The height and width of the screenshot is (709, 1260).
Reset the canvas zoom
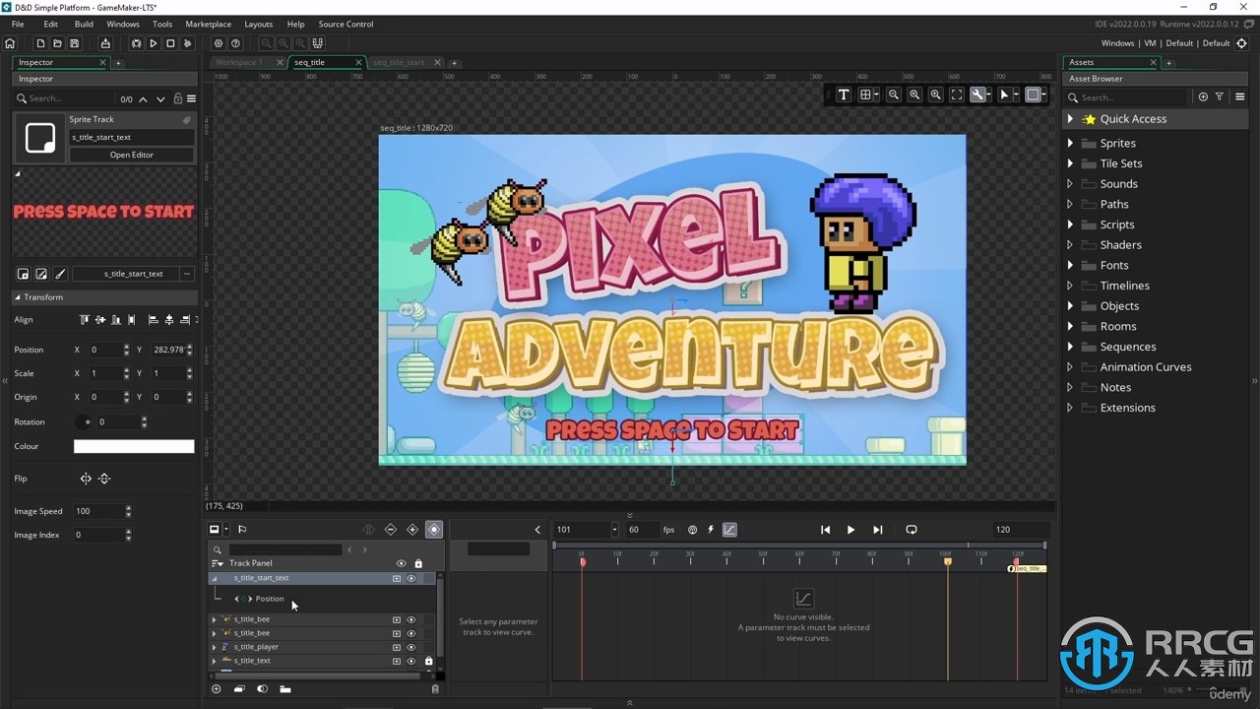click(x=914, y=95)
